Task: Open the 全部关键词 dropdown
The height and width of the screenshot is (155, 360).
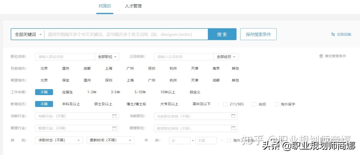Action: point(27,34)
